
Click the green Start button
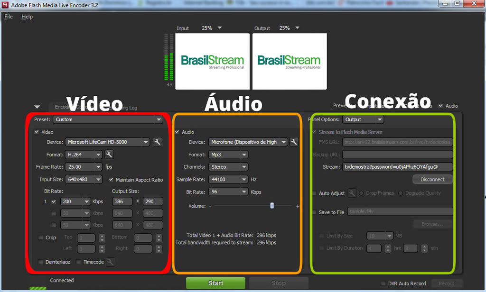pos(216,283)
